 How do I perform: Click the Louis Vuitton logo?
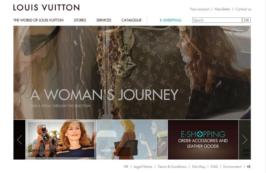tap(46, 8)
